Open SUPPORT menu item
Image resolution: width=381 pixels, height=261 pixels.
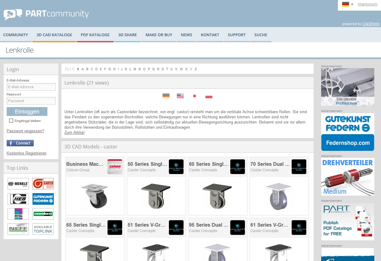(237, 35)
